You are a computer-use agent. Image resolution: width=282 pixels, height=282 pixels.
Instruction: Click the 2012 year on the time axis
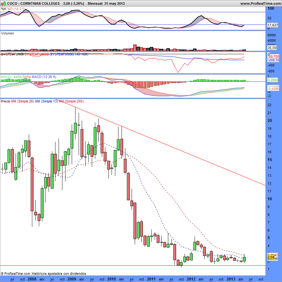pos(191,279)
